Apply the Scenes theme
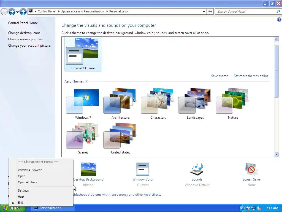The width and height of the screenshot is (282, 212). [x=83, y=139]
